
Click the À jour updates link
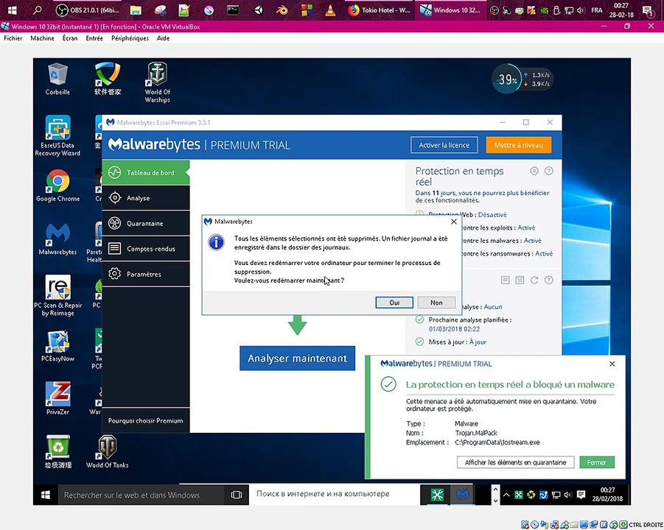478,342
